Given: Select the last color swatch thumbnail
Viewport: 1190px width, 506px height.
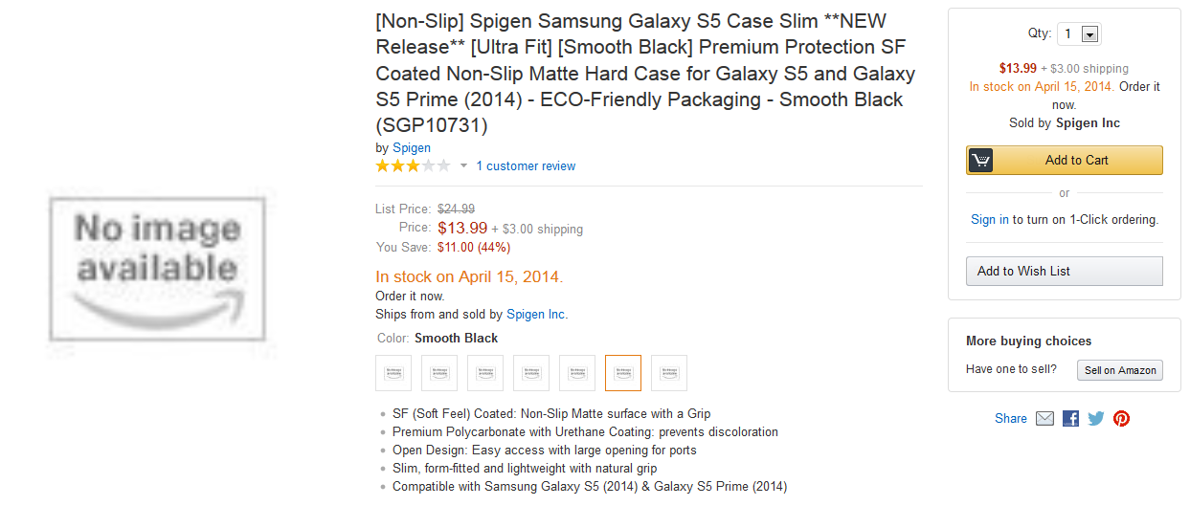Looking at the screenshot, I should point(669,373).
